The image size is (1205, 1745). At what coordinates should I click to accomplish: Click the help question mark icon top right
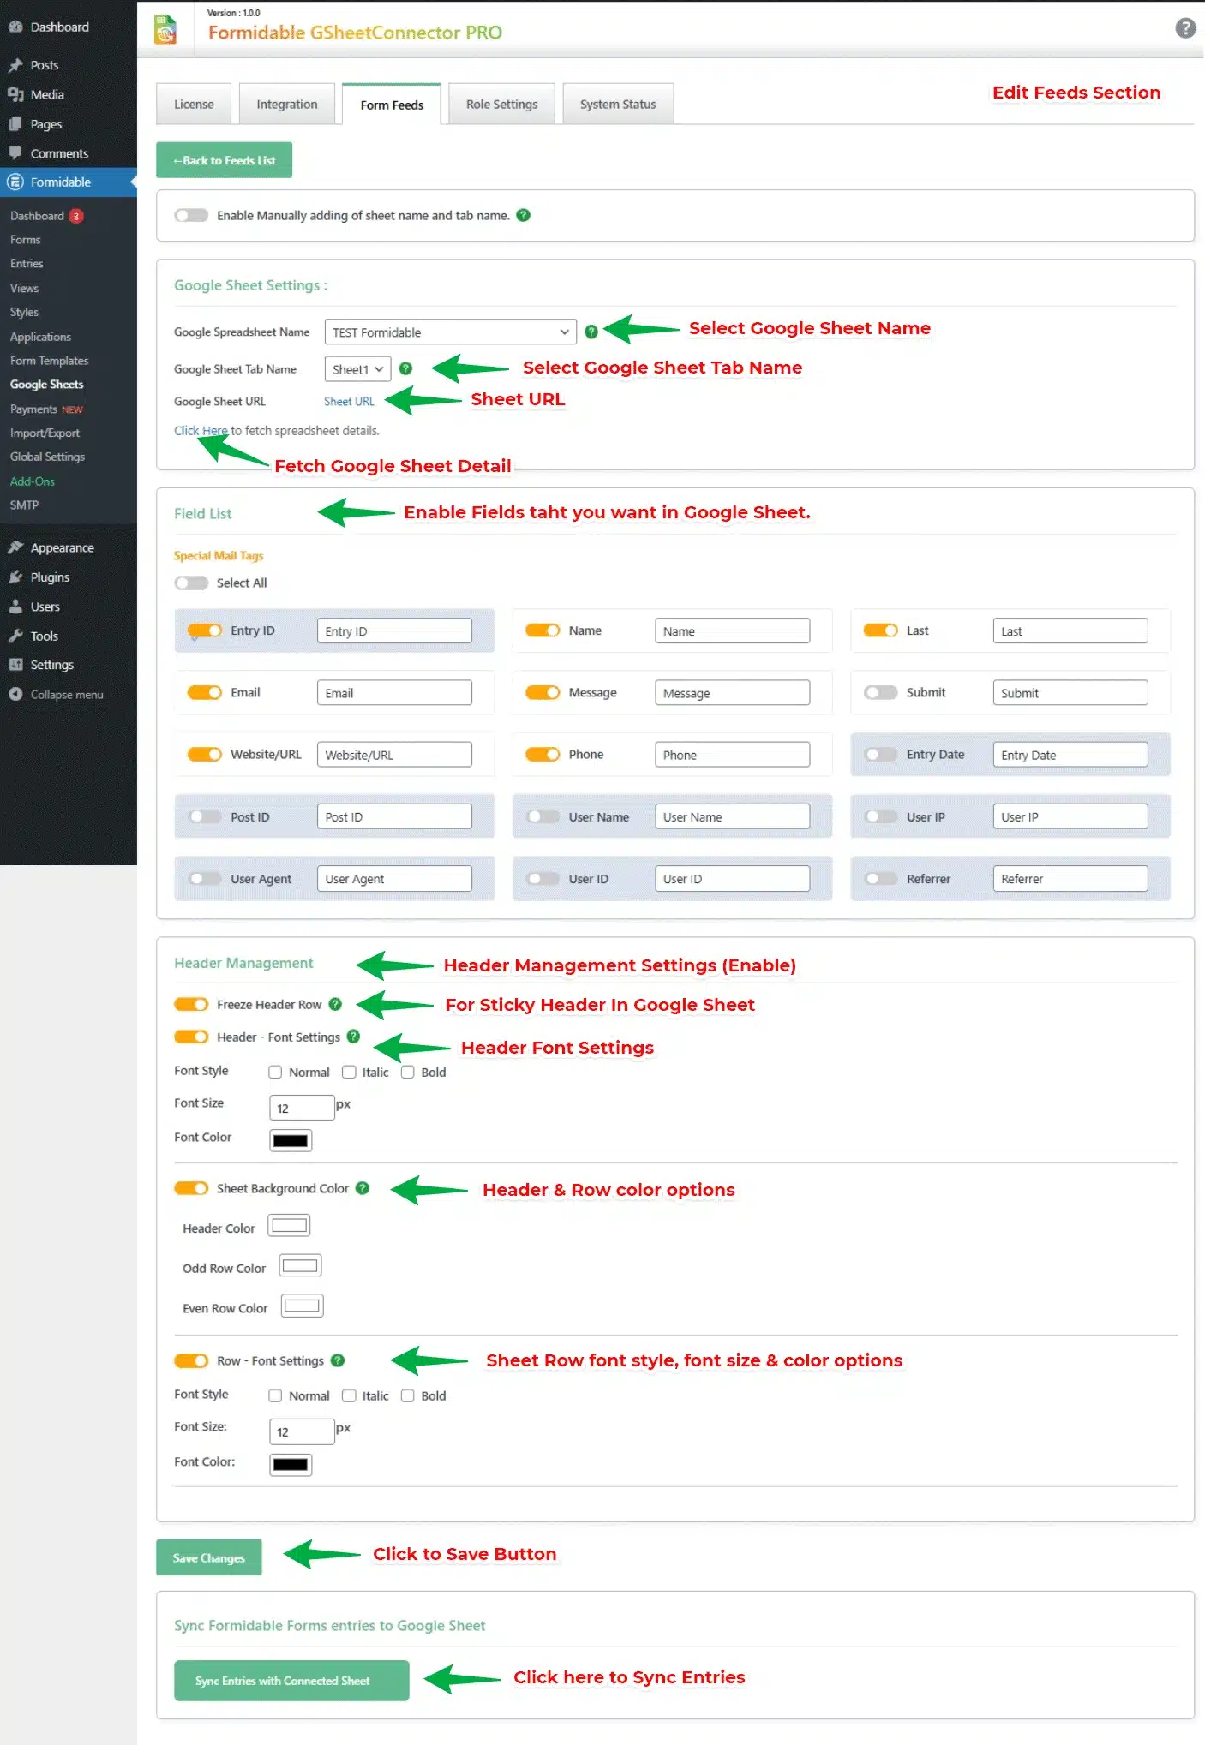pyautogui.click(x=1184, y=28)
